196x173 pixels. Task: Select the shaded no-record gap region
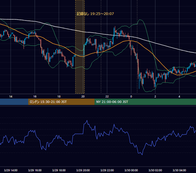[80, 47]
